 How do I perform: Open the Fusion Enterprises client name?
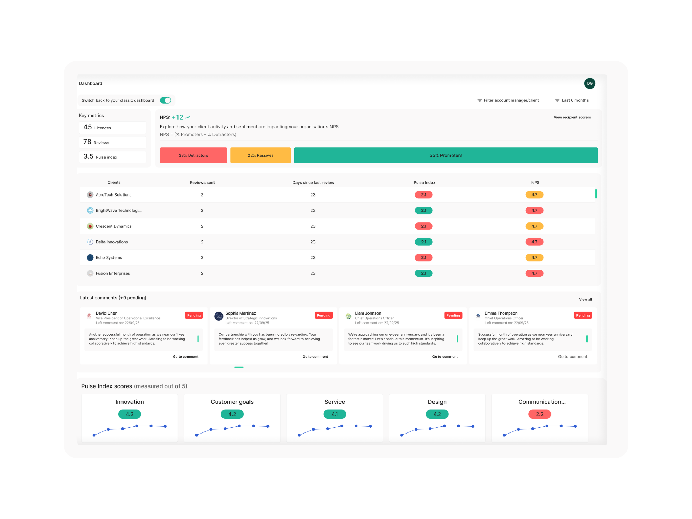(113, 273)
